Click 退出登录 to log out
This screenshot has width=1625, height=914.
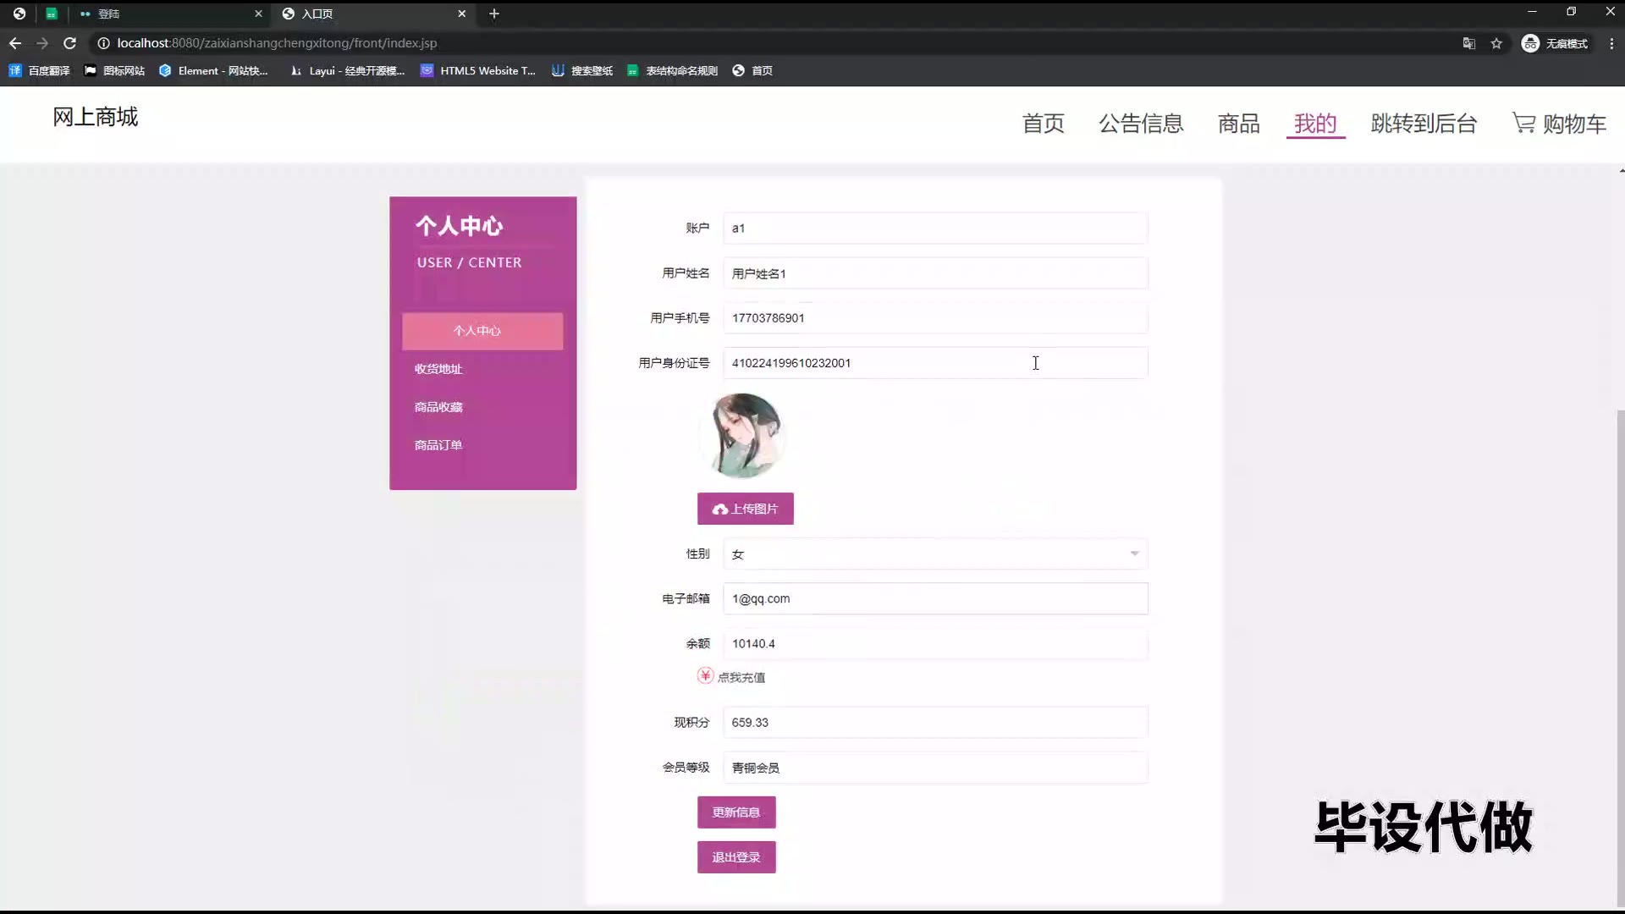[x=735, y=857]
